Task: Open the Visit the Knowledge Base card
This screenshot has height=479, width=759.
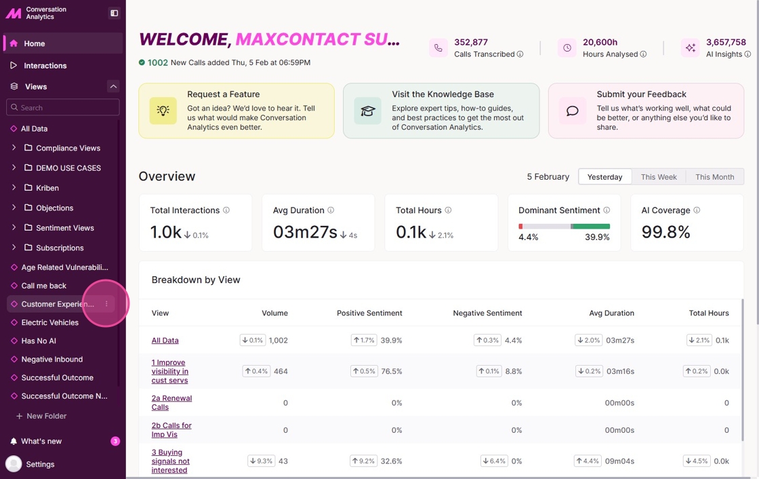Action: (441, 111)
